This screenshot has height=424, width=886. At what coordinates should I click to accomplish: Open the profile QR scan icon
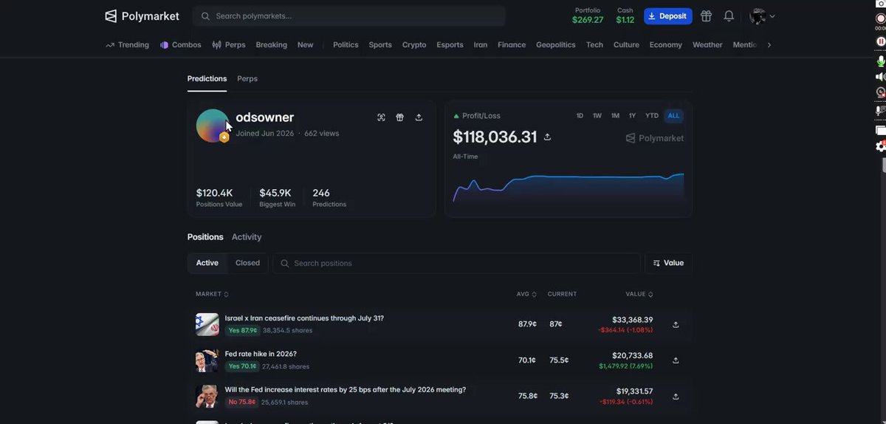381,117
